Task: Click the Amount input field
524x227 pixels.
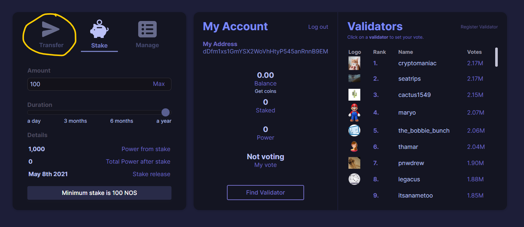Action: coord(99,84)
